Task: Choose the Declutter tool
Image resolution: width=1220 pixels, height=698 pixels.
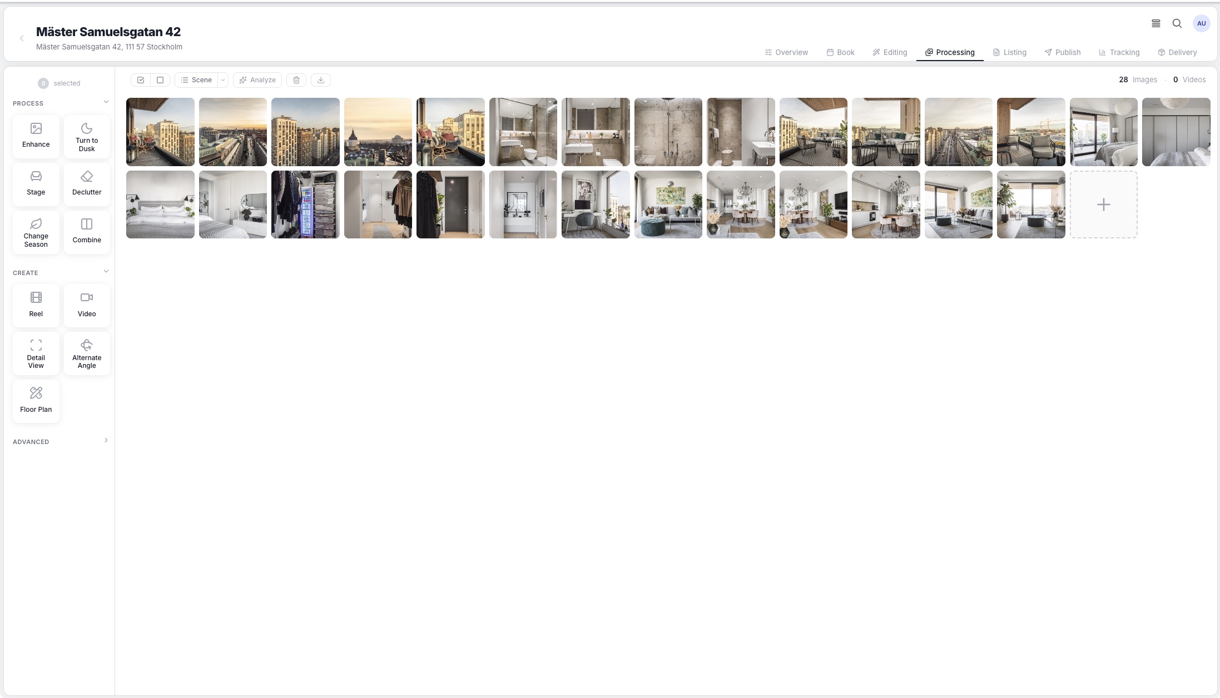Action: (x=87, y=184)
